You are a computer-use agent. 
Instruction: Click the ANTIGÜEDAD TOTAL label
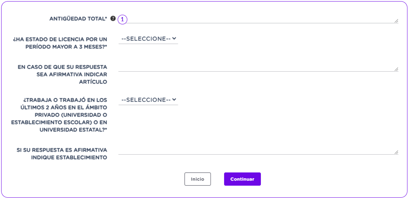pos(78,19)
